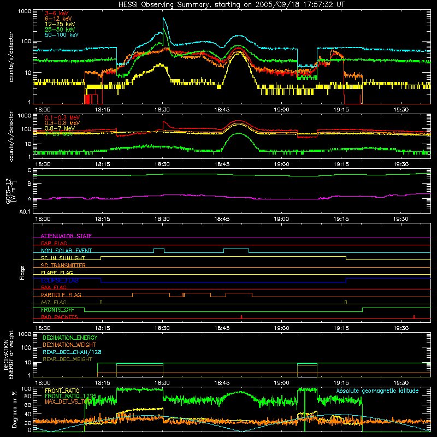The height and width of the screenshot is (437, 437).
Task: Click the first NON_SOLAR_EVENT pulse near 18:30
Action: click(159, 250)
